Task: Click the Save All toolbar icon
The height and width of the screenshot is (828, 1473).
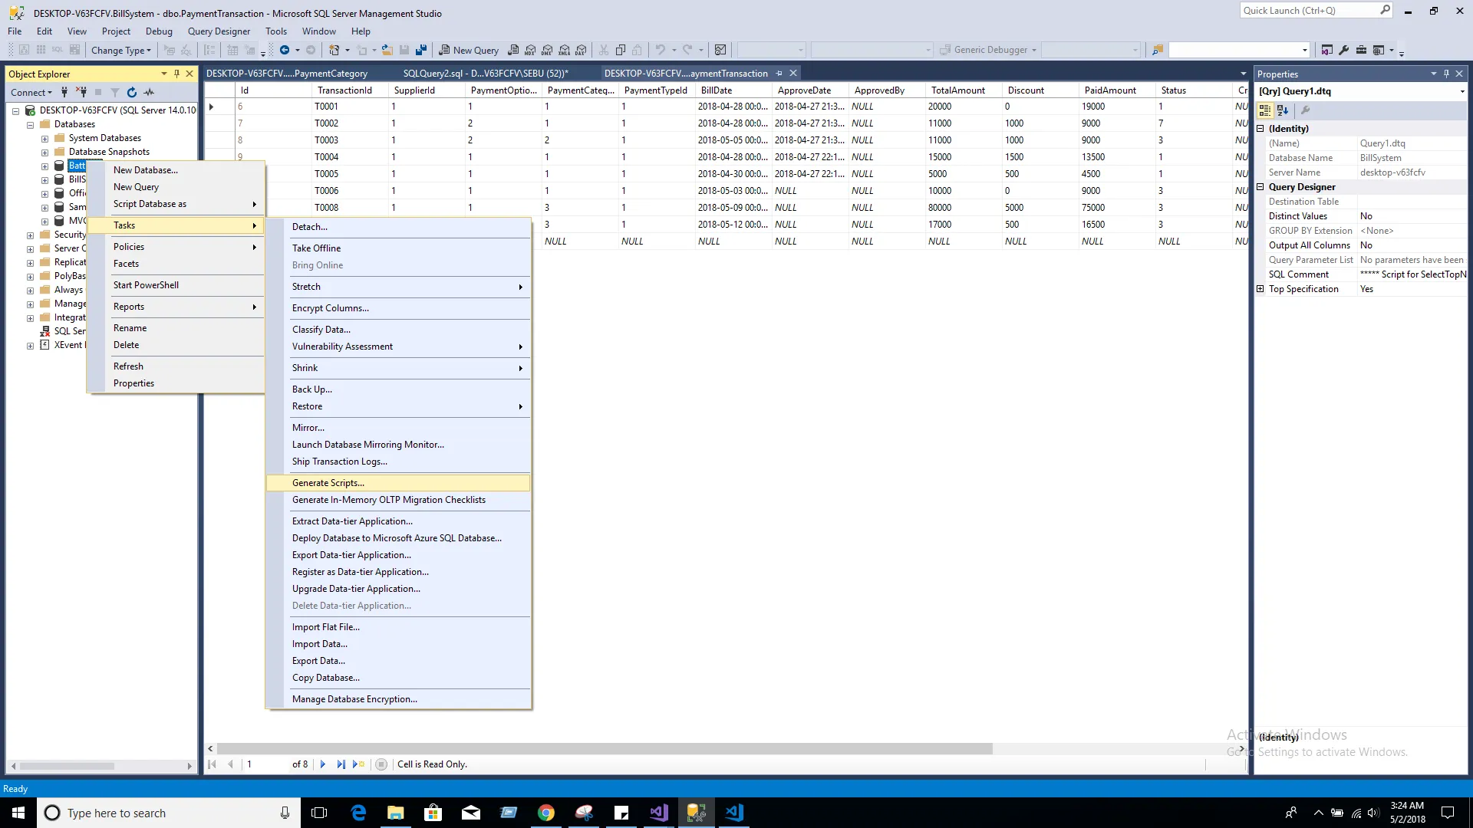Action: point(421,50)
